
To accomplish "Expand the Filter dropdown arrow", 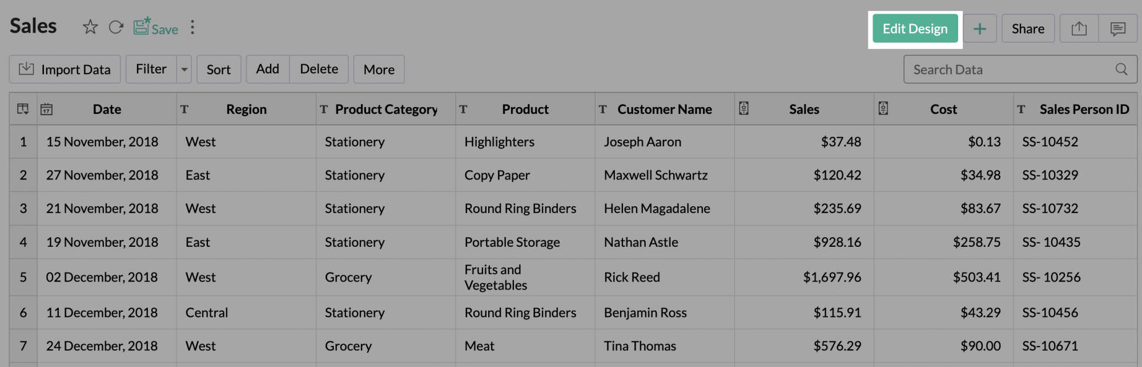I will [x=184, y=70].
